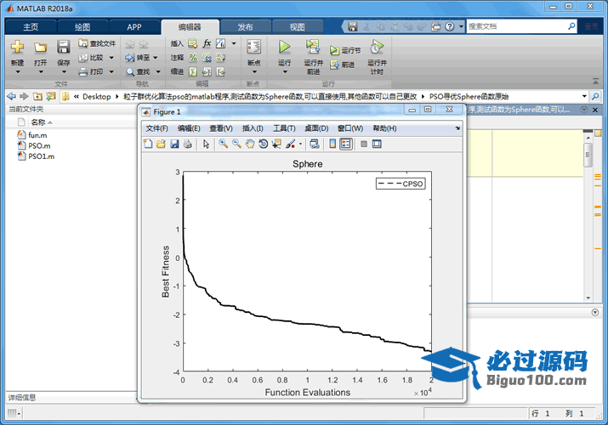Toggle Insert Legend in Figure toolbar

(x=346, y=144)
